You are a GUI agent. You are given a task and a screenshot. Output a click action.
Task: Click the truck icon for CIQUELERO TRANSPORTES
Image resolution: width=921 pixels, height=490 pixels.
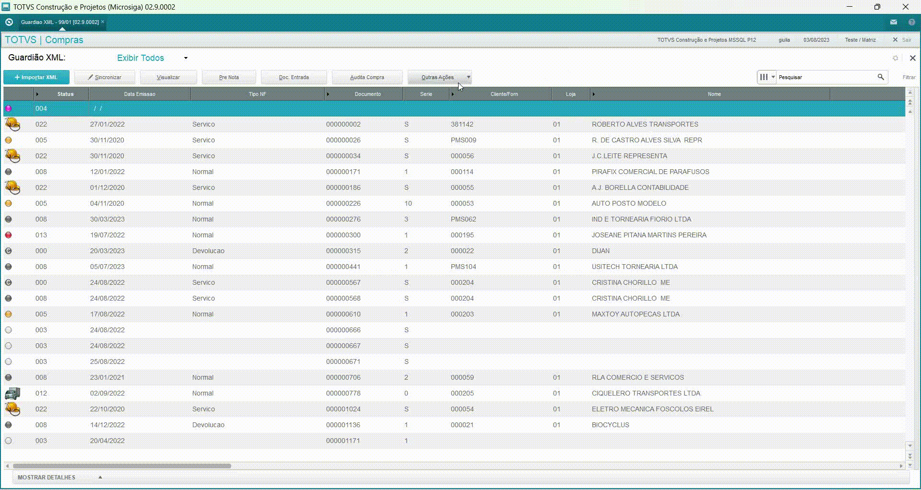(12, 393)
